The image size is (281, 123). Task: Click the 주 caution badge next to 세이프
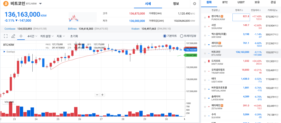click(x=220, y=43)
